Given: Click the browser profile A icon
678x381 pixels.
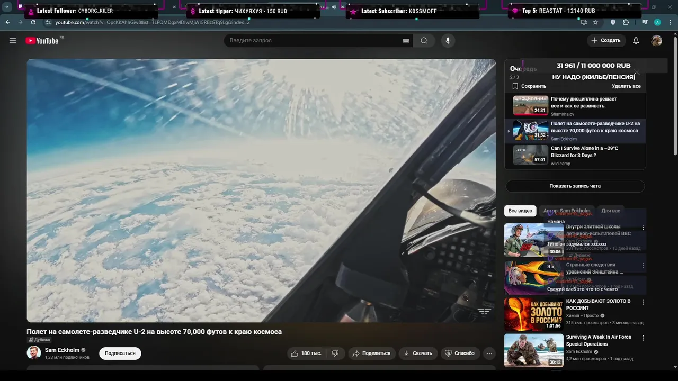Looking at the screenshot, I should tap(657, 22).
